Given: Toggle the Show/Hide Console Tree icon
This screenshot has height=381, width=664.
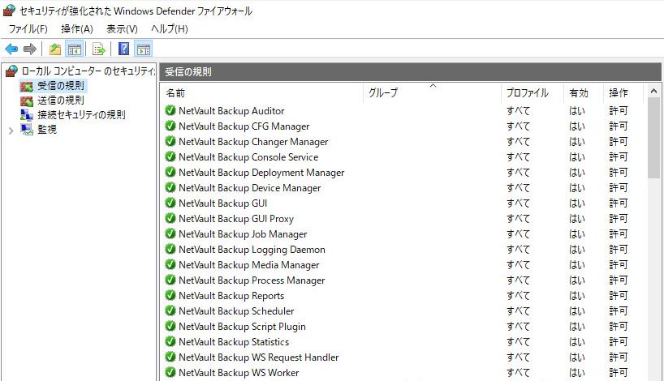Looking at the screenshot, I should pos(75,49).
